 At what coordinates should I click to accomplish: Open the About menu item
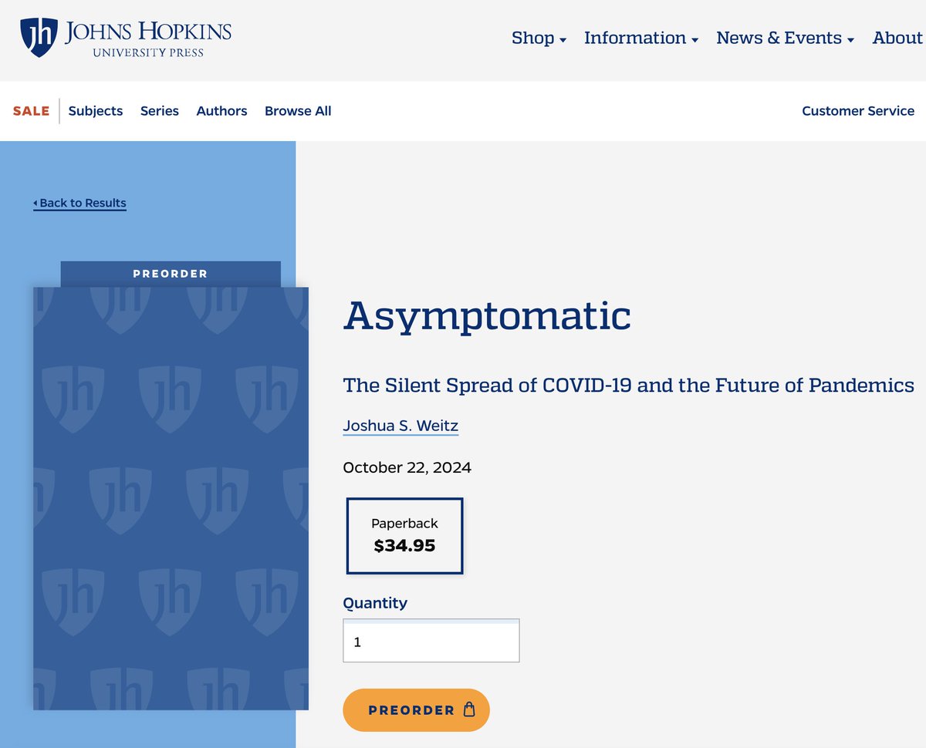pos(898,38)
